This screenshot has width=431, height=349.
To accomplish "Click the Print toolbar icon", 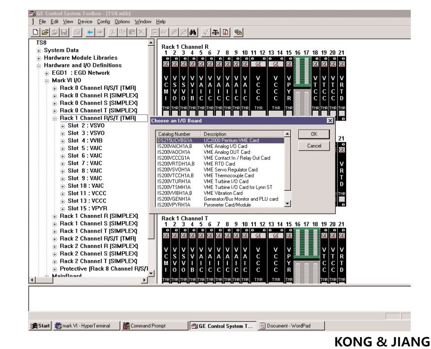I will pos(77,32).
